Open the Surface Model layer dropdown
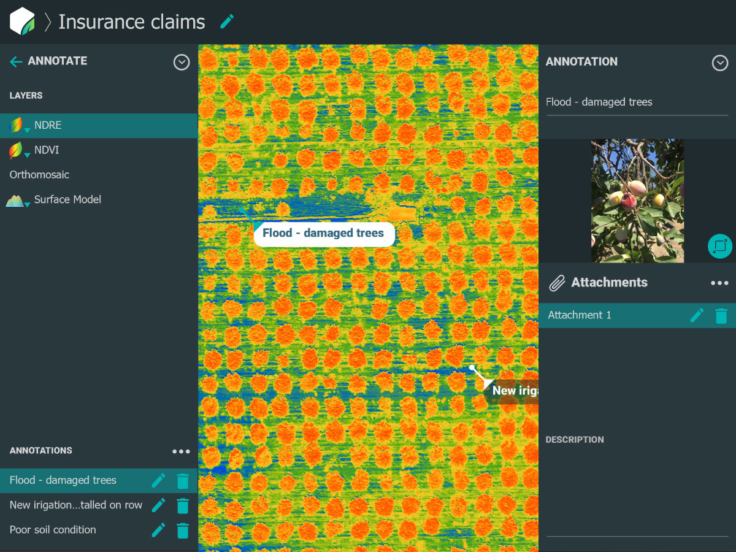Viewport: 736px width, 552px height. pos(27,204)
